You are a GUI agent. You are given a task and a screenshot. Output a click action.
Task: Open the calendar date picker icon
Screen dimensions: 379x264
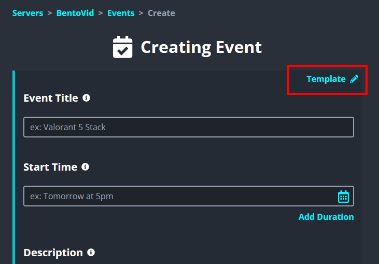343,197
